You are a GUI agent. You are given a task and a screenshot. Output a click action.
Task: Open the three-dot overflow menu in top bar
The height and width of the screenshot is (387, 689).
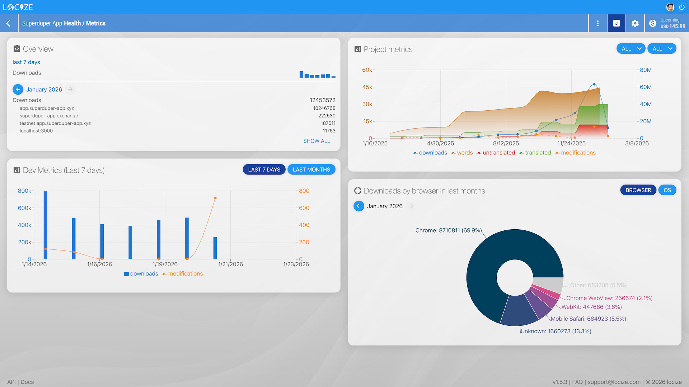coord(597,23)
